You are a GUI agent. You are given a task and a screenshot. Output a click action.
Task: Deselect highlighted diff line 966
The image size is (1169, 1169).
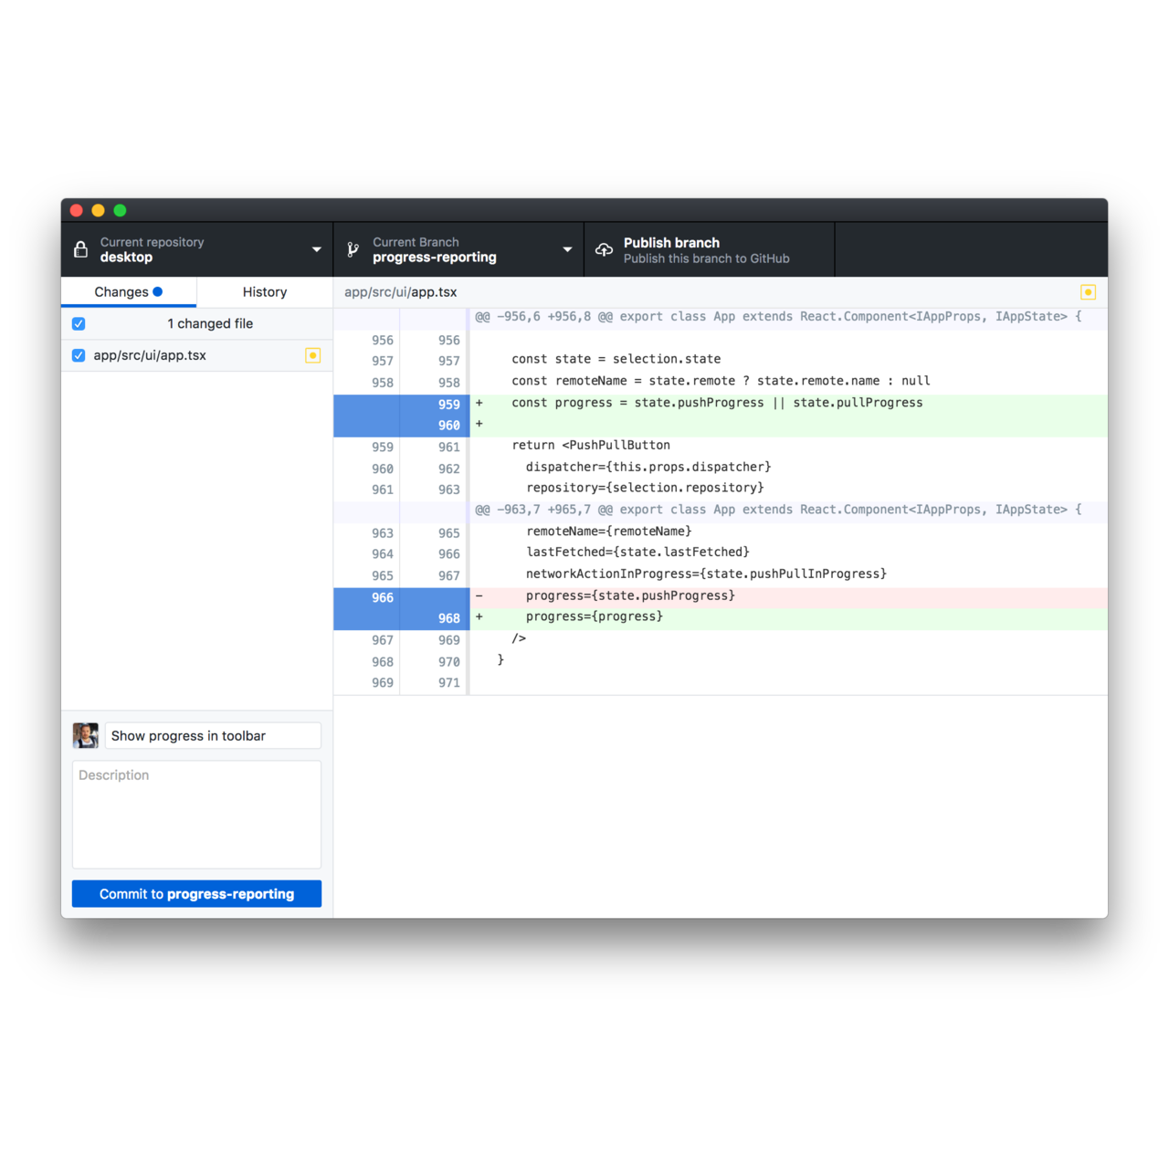[367, 597]
